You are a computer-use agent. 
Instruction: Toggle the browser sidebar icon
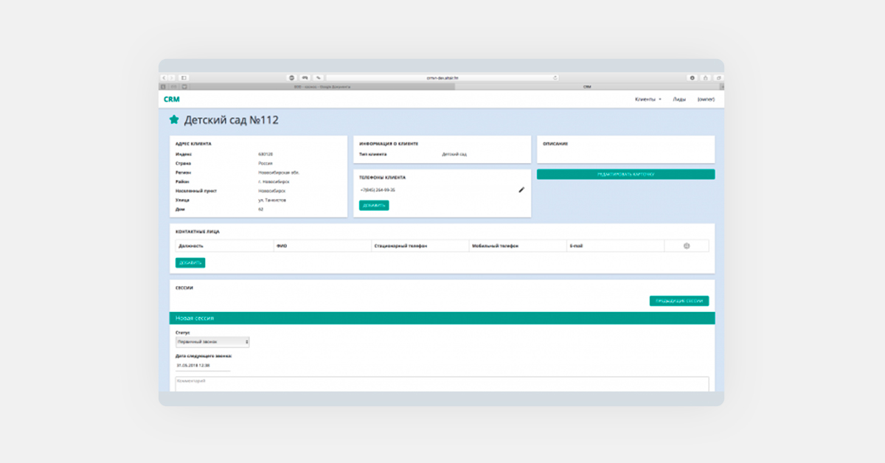pos(184,77)
